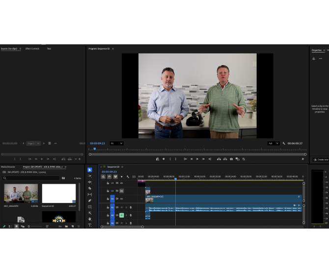Open Comparison View in Program monitor
Image resolution: width=329 pixels, height=274 pixels.
(x=237, y=159)
